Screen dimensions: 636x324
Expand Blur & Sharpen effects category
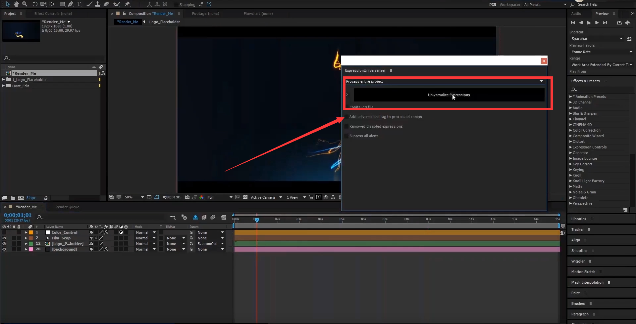tap(570, 113)
